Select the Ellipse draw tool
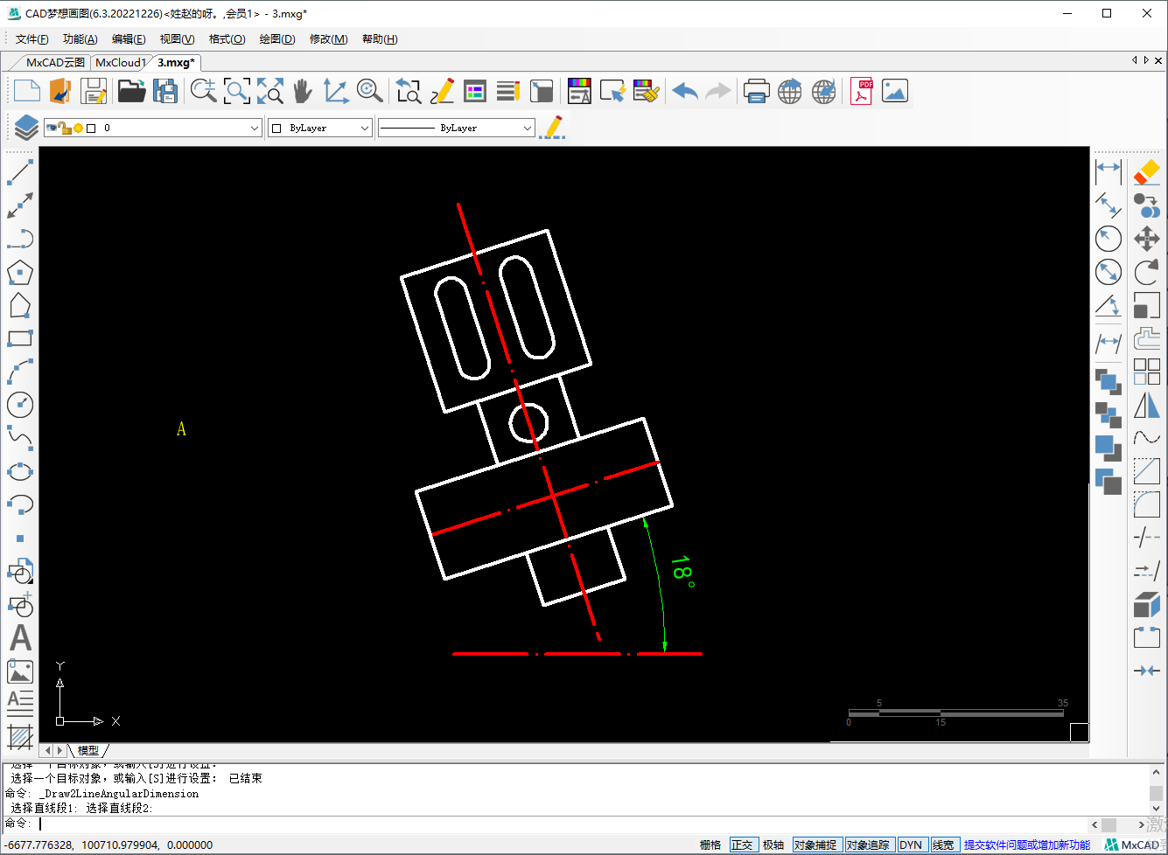This screenshot has height=855, width=1168. click(x=19, y=472)
